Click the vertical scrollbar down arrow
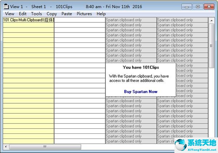The width and height of the screenshot is (218, 153). pyautogui.click(x=211, y=141)
